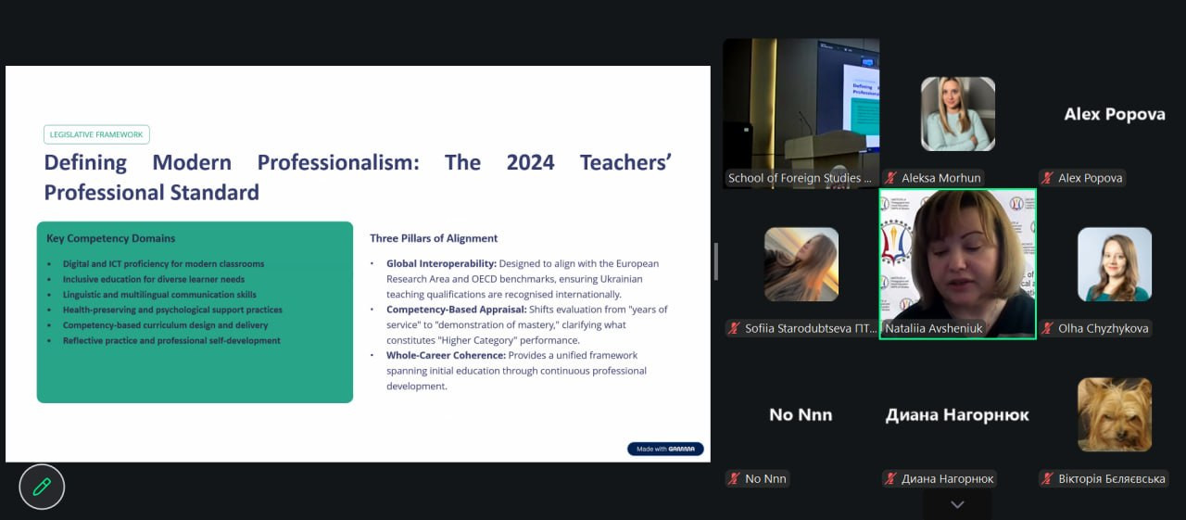Click muted mic icon beside No Nnn
The height and width of the screenshot is (520, 1186).
point(735,478)
